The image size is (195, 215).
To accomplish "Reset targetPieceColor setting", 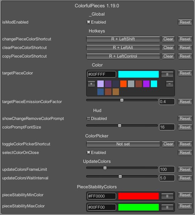I will pyautogui.click(x=185, y=73).
